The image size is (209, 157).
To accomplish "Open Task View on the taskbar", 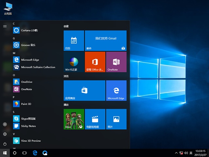I will click(x=24, y=153).
